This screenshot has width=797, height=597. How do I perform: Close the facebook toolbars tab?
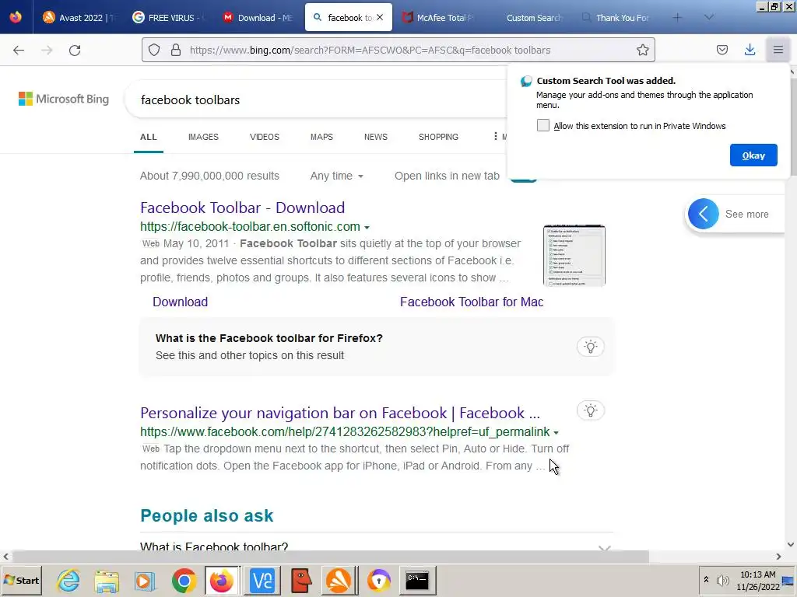380,17
